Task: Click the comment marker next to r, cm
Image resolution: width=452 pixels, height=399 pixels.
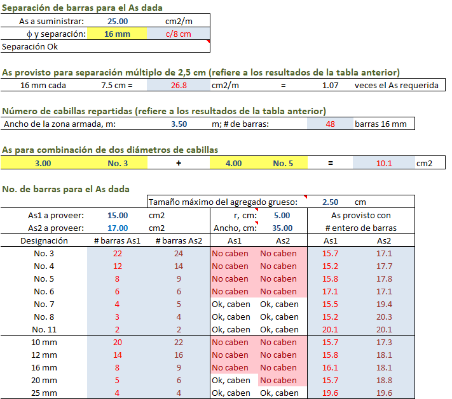Action: coord(256,210)
